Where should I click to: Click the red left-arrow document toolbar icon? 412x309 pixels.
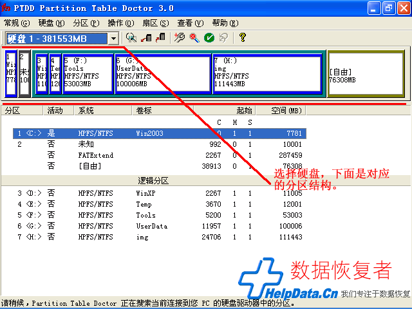146,38
